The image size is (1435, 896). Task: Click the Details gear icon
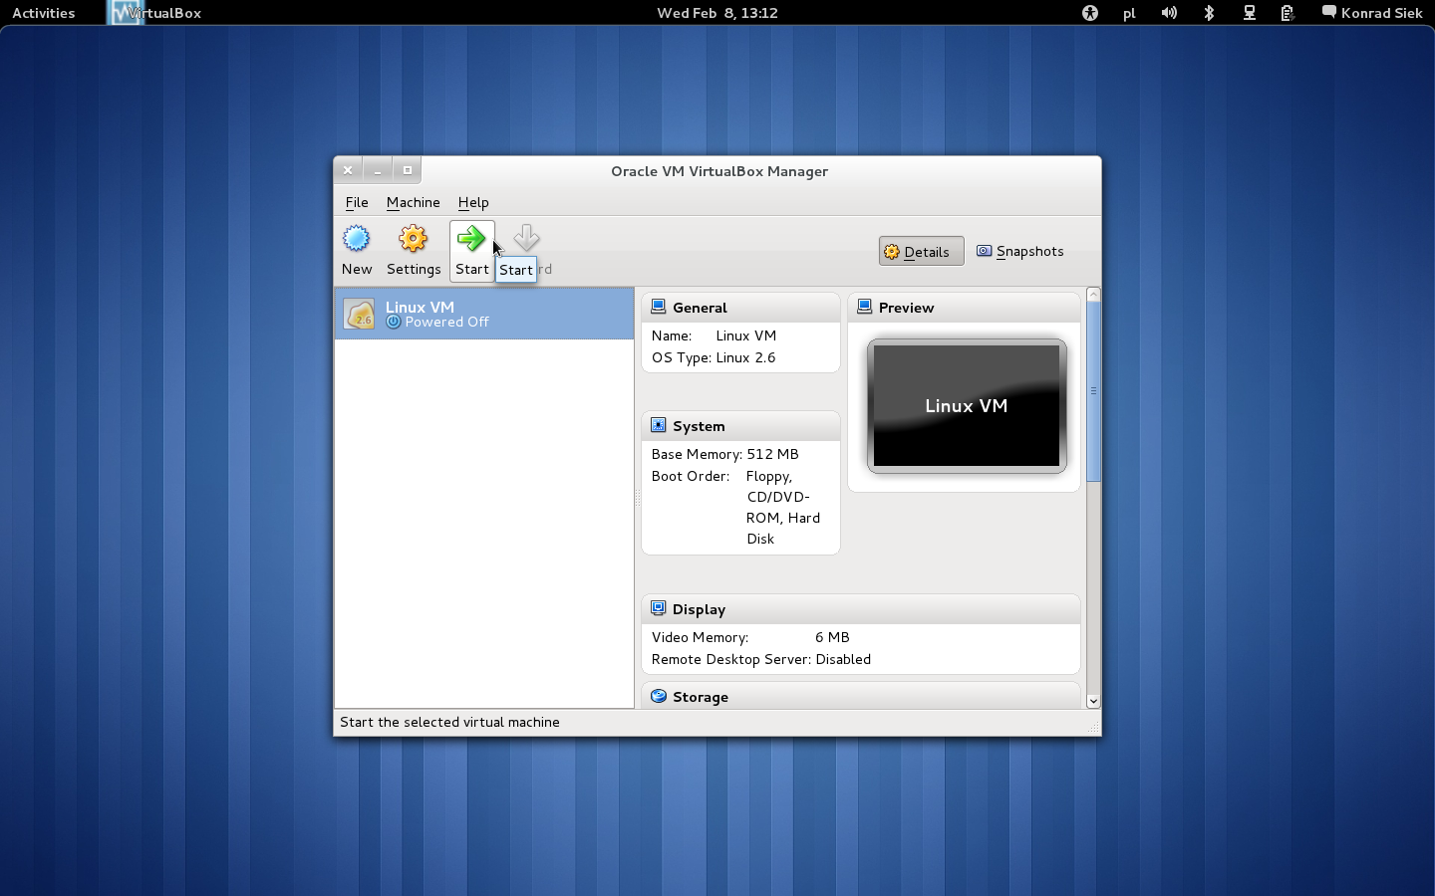pos(892,252)
